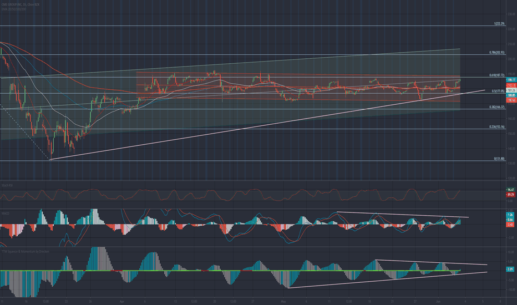Click the 1(222.29) Fibonacci level label
517x305 pixels.
pyautogui.click(x=499, y=24)
